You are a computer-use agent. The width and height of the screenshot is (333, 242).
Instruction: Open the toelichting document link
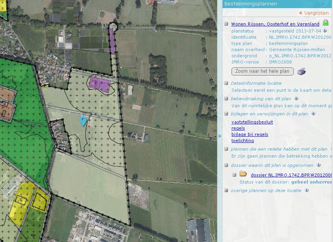click(x=243, y=141)
